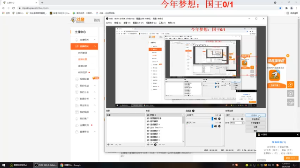Viewport: 300px width, 168px height.
Task: Toggle visibility of the 视频捕获设备 source
Action: [148, 118]
